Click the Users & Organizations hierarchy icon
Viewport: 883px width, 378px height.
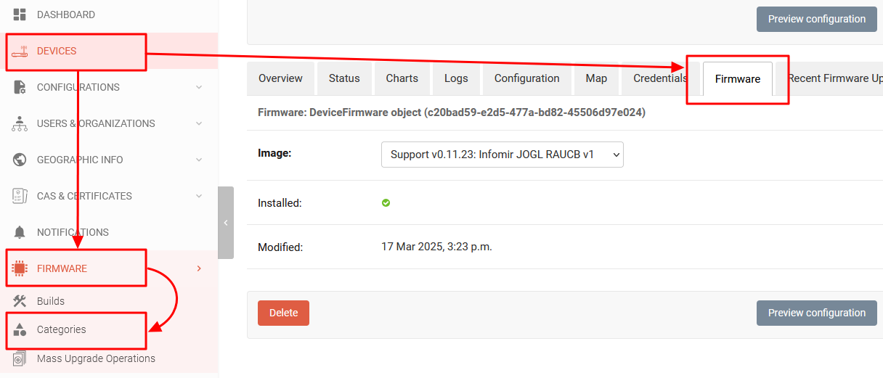pyautogui.click(x=20, y=123)
